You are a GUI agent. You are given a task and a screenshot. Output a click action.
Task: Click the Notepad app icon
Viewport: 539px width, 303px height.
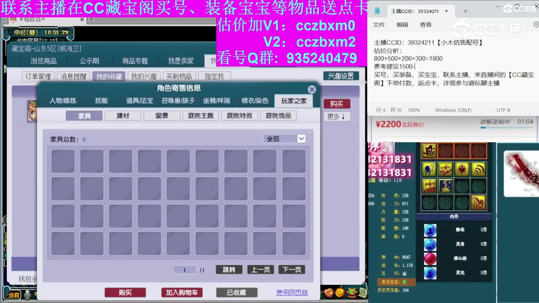377,11
